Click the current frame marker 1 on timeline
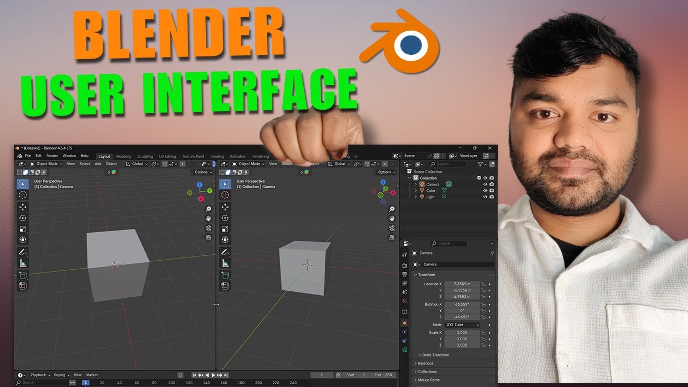688x387 pixels. pyautogui.click(x=85, y=383)
